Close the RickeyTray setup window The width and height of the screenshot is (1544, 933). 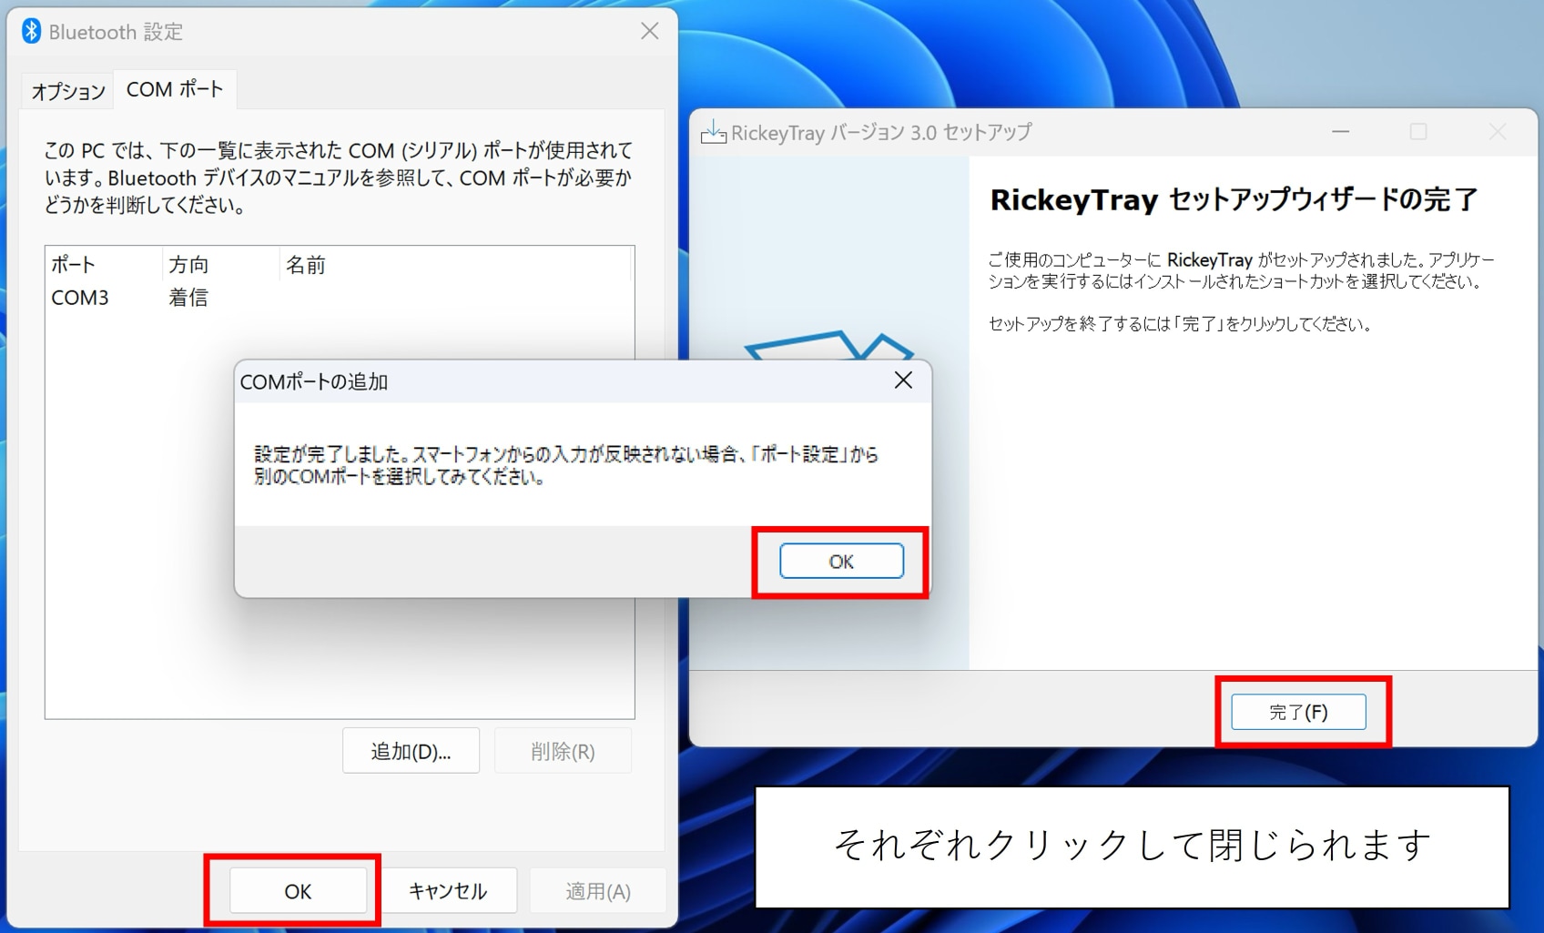(1497, 132)
